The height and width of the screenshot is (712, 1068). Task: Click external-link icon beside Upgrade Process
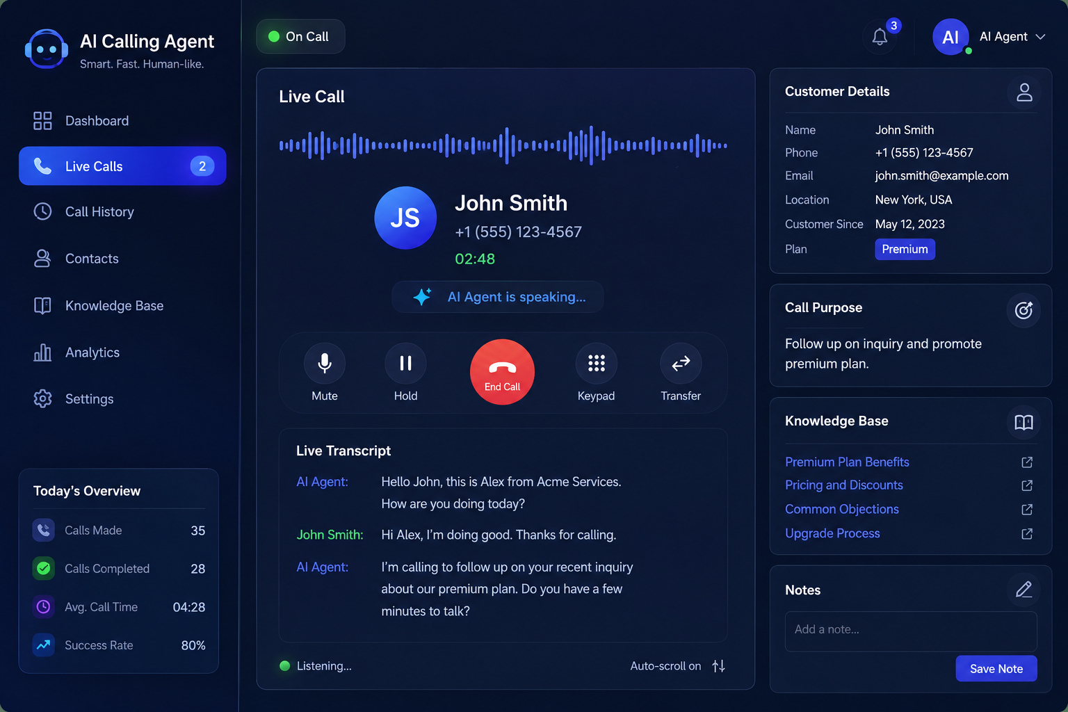coord(1027,534)
